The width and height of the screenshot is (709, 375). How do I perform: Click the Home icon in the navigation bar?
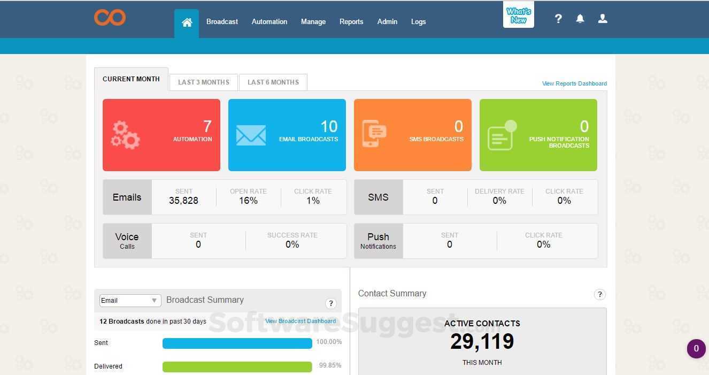186,22
